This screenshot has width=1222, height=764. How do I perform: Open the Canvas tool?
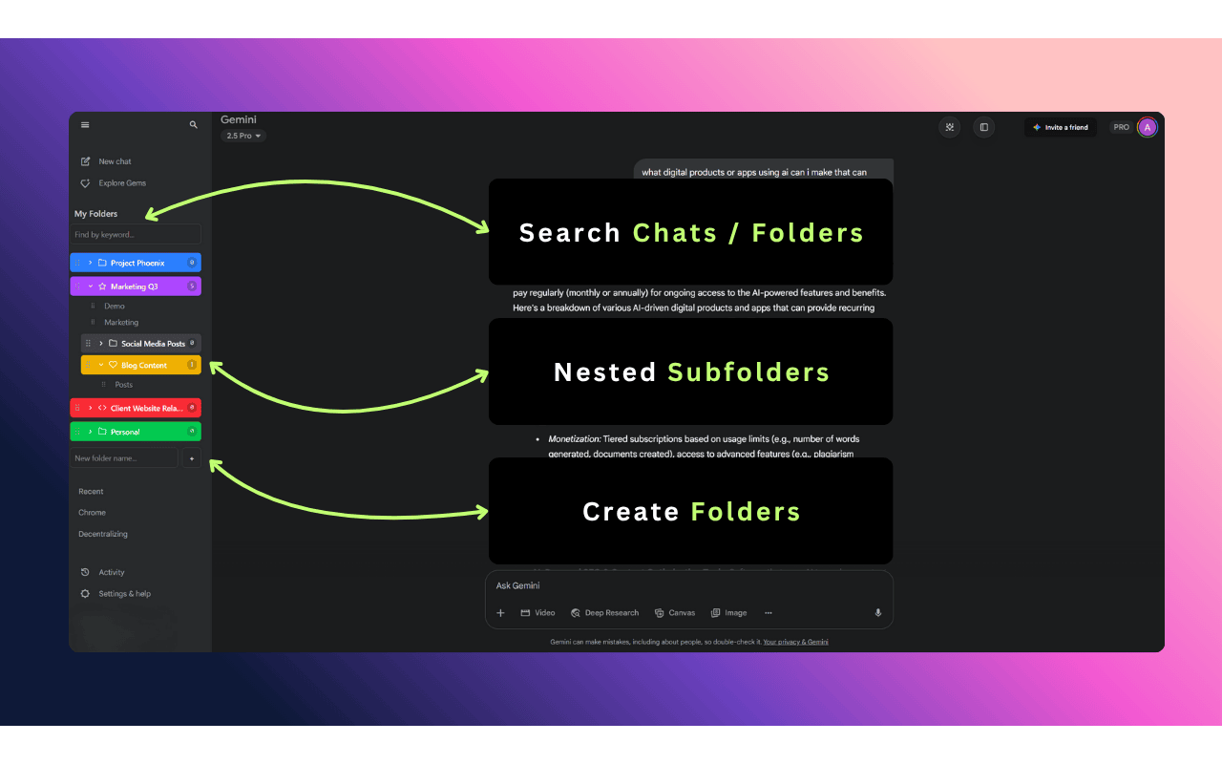675,612
